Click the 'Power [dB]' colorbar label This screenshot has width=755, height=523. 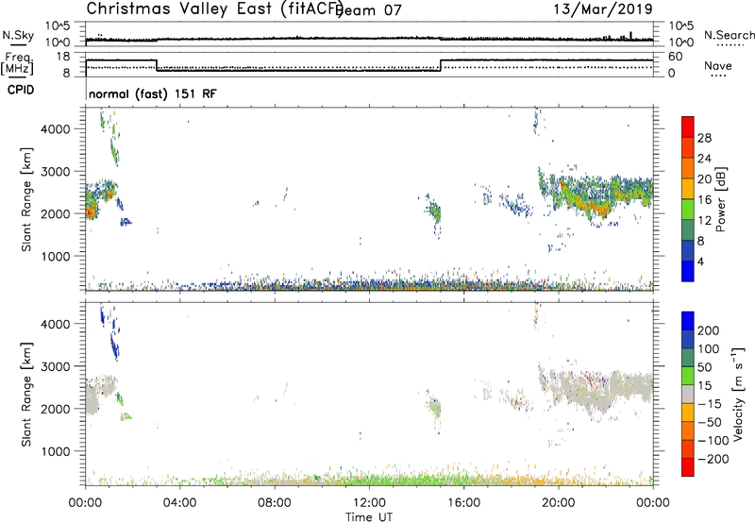point(720,199)
